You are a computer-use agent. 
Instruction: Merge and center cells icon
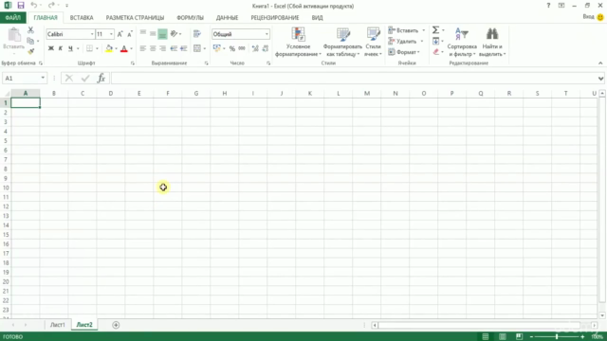(x=197, y=48)
